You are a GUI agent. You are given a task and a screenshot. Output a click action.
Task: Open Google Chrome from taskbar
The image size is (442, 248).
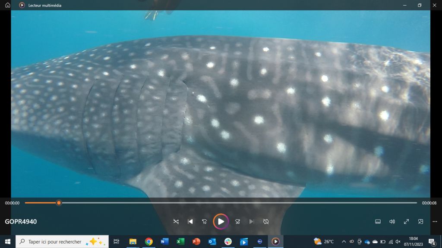point(149,242)
